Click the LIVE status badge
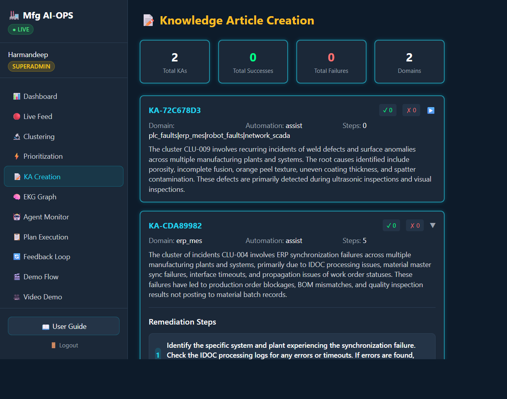Screen dimensions: 507x399 point(21,30)
